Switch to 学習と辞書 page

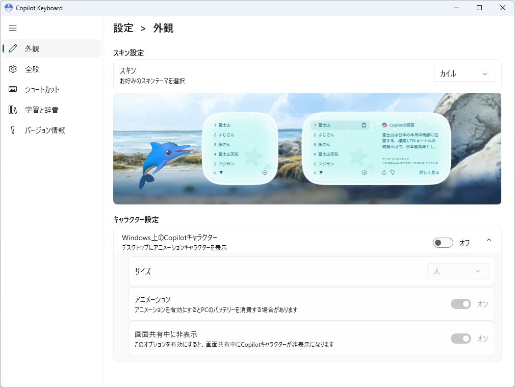51,110
